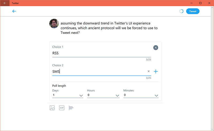This screenshot has height=131, width=214.
Task: Clear the Choice 2 text with the small X
Action: click(148, 71)
